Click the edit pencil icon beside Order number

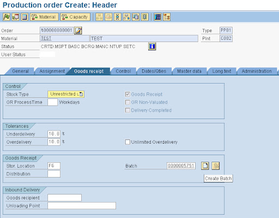78,31
